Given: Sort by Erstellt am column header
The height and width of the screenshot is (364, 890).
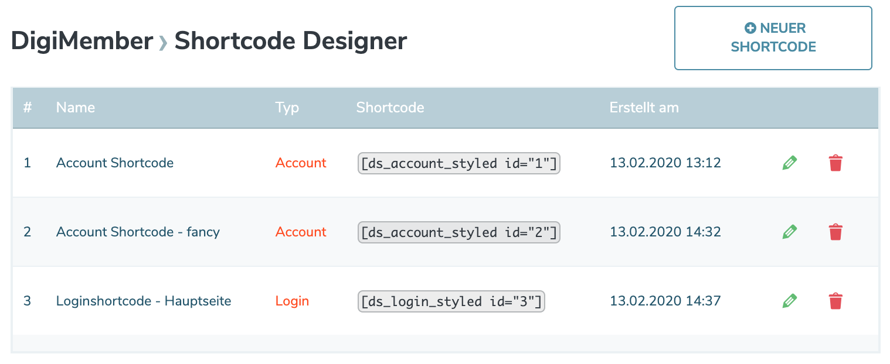Looking at the screenshot, I should click(x=644, y=108).
